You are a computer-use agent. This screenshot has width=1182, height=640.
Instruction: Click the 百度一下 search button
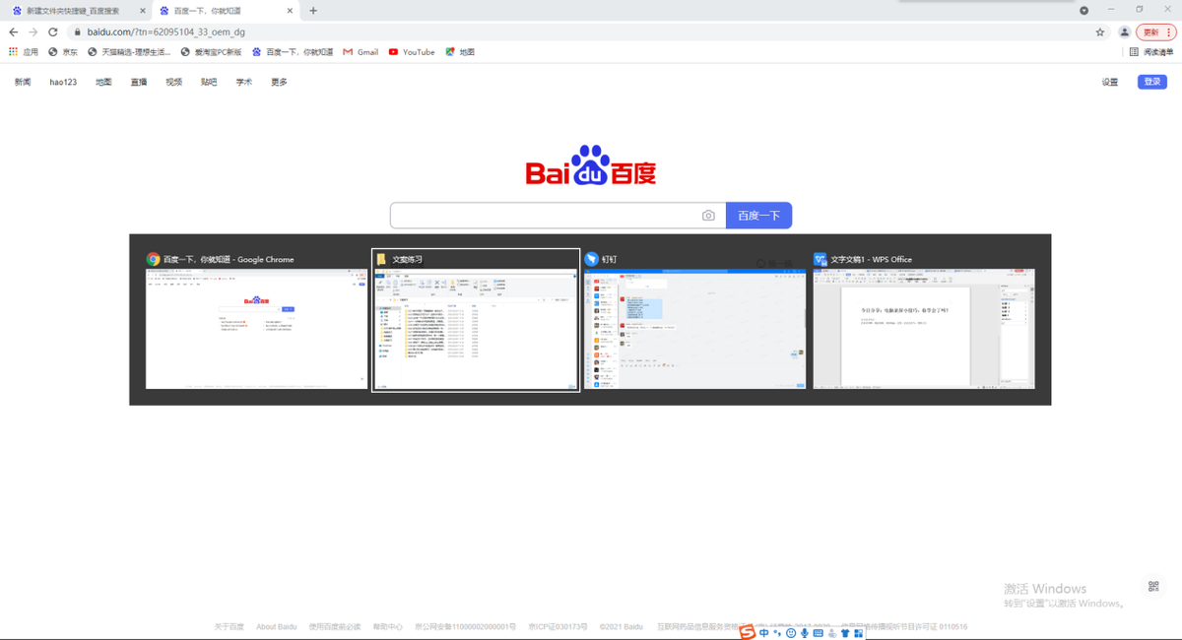pos(758,216)
